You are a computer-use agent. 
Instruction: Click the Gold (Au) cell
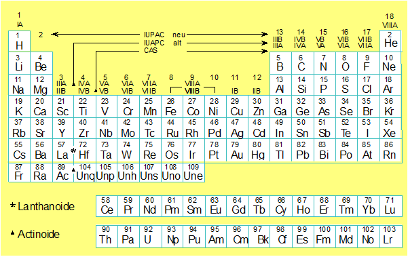click(x=237, y=151)
